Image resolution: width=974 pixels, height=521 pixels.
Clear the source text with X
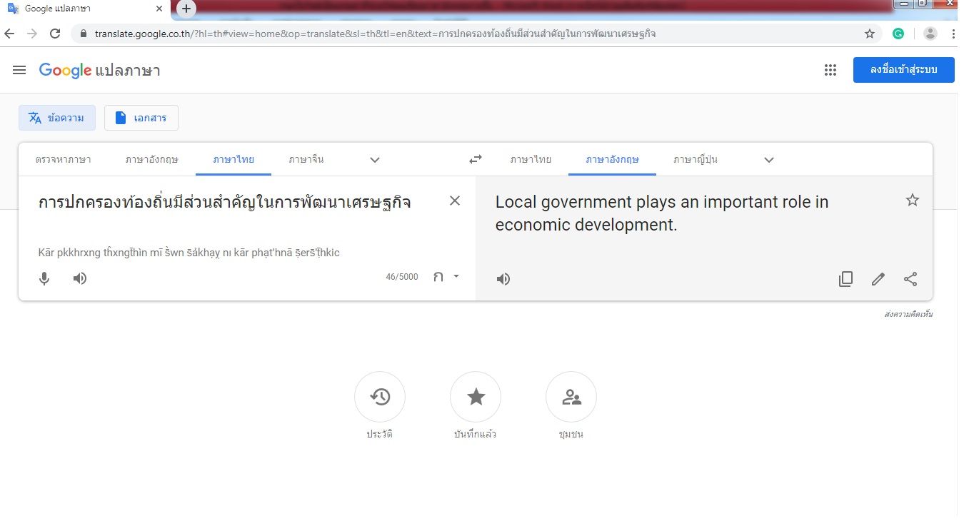[x=455, y=201]
